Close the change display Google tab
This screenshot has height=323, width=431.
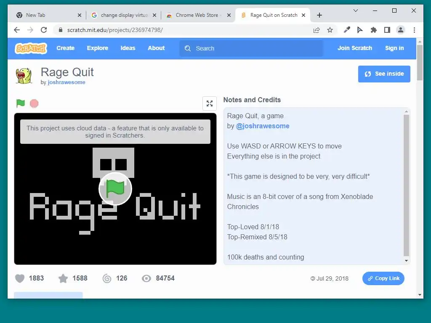[154, 15]
